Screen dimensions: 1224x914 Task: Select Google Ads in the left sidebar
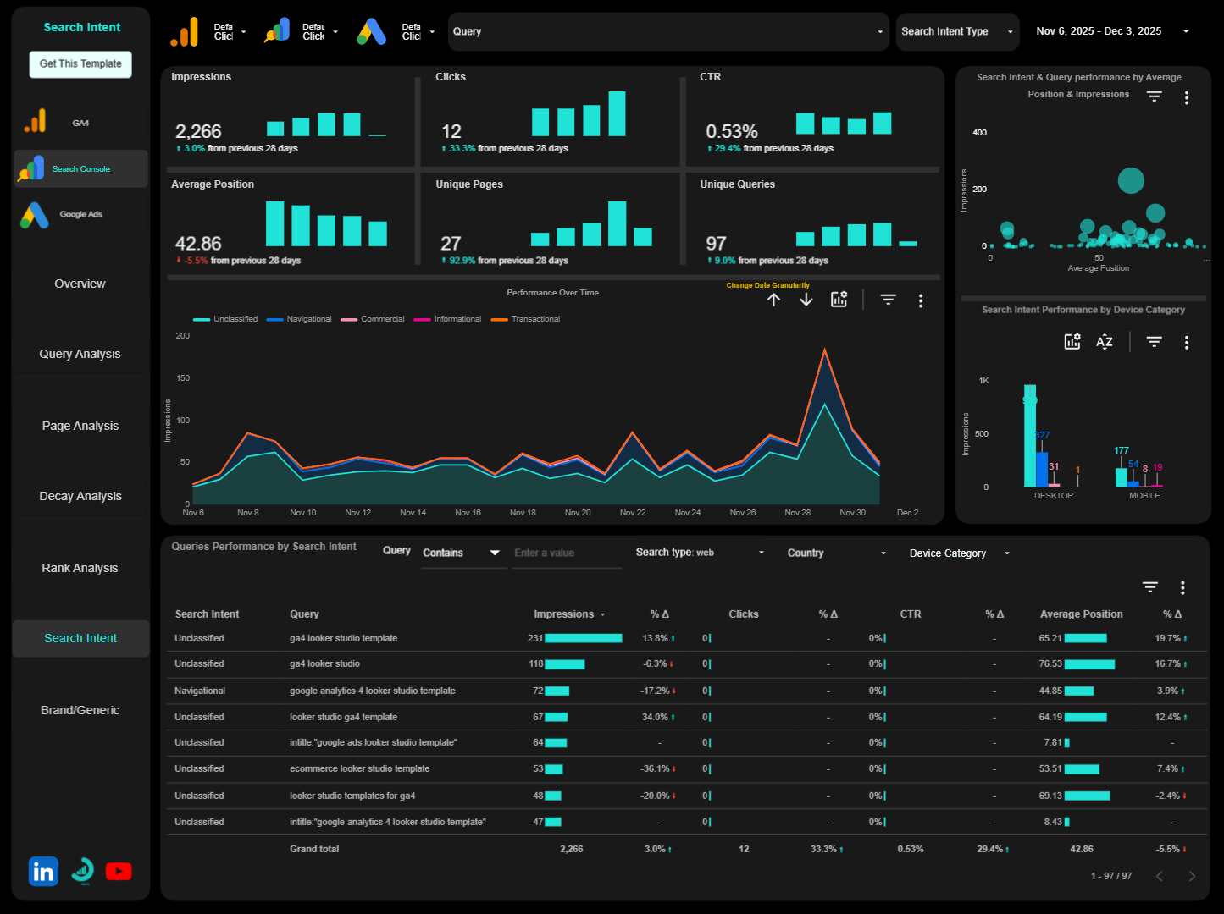click(x=80, y=214)
